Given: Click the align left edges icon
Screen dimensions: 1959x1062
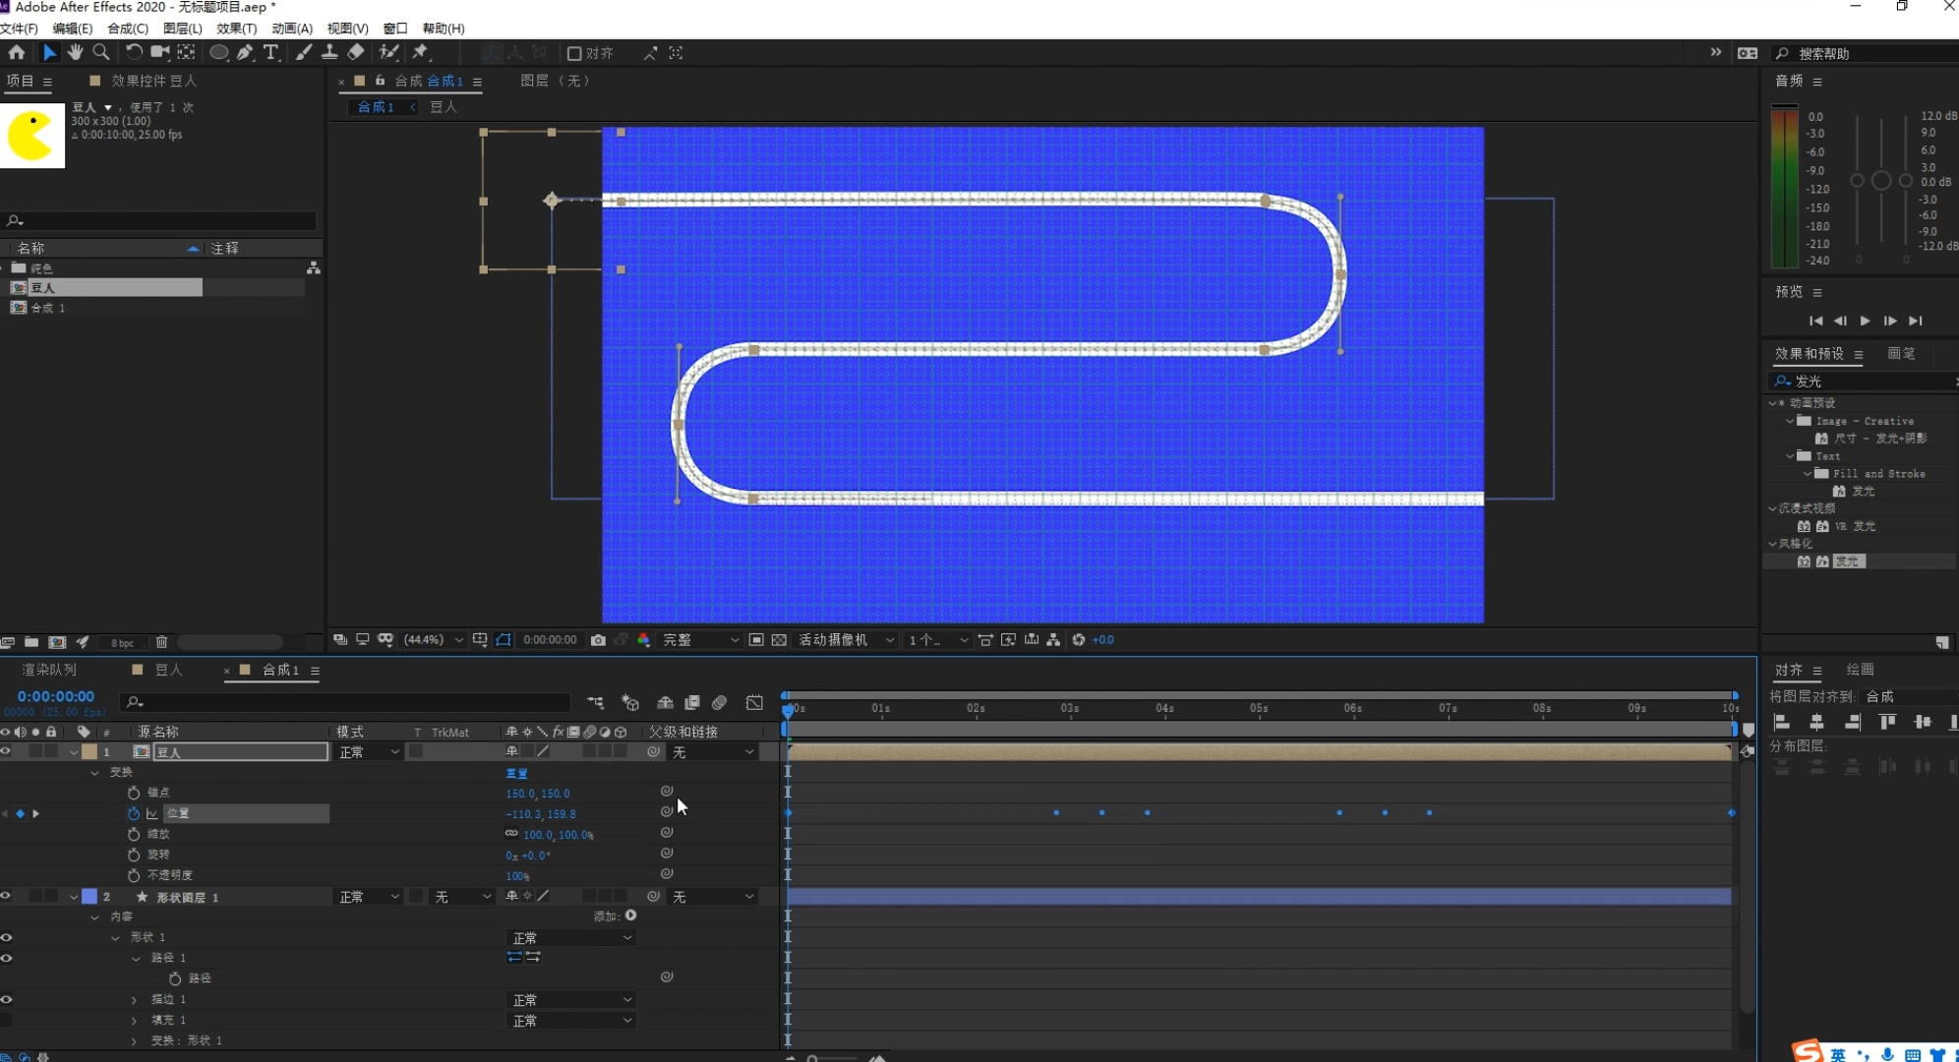Looking at the screenshot, I should click(1781, 722).
